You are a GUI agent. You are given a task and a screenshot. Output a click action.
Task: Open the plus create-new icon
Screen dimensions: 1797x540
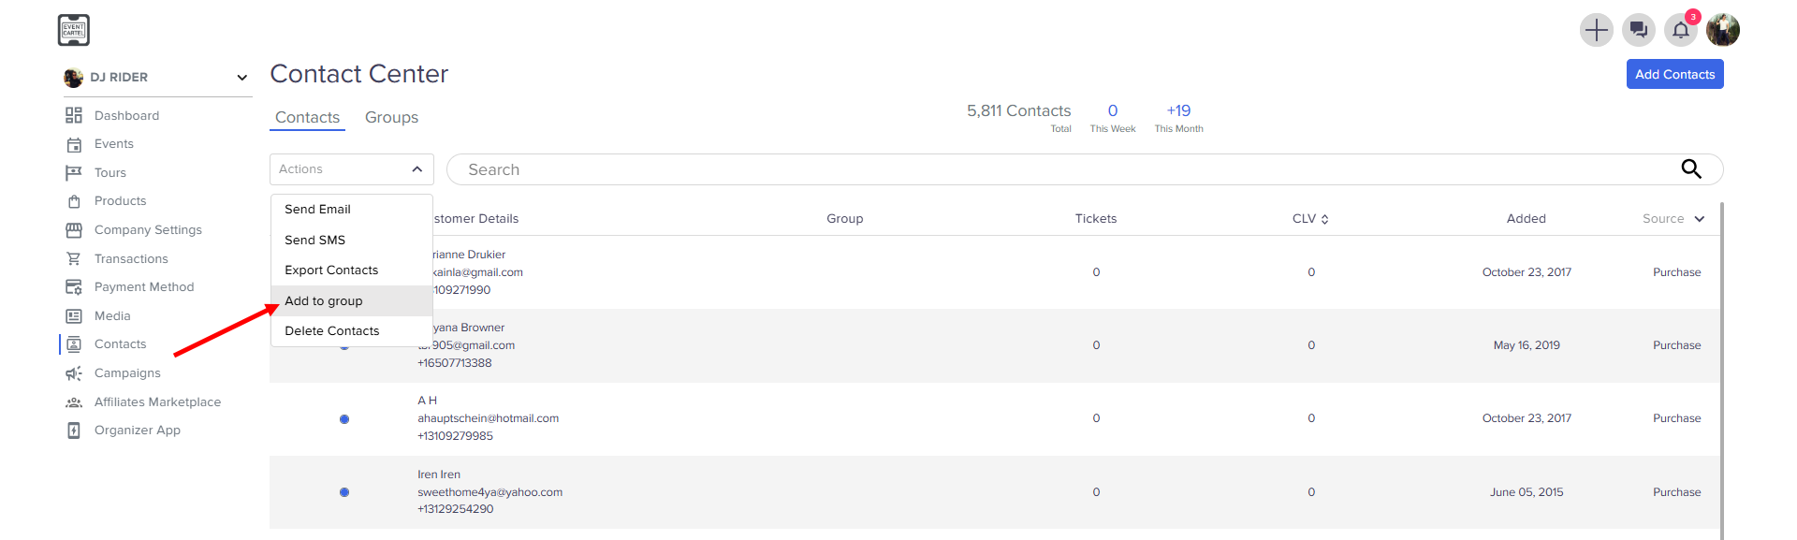click(1596, 30)
